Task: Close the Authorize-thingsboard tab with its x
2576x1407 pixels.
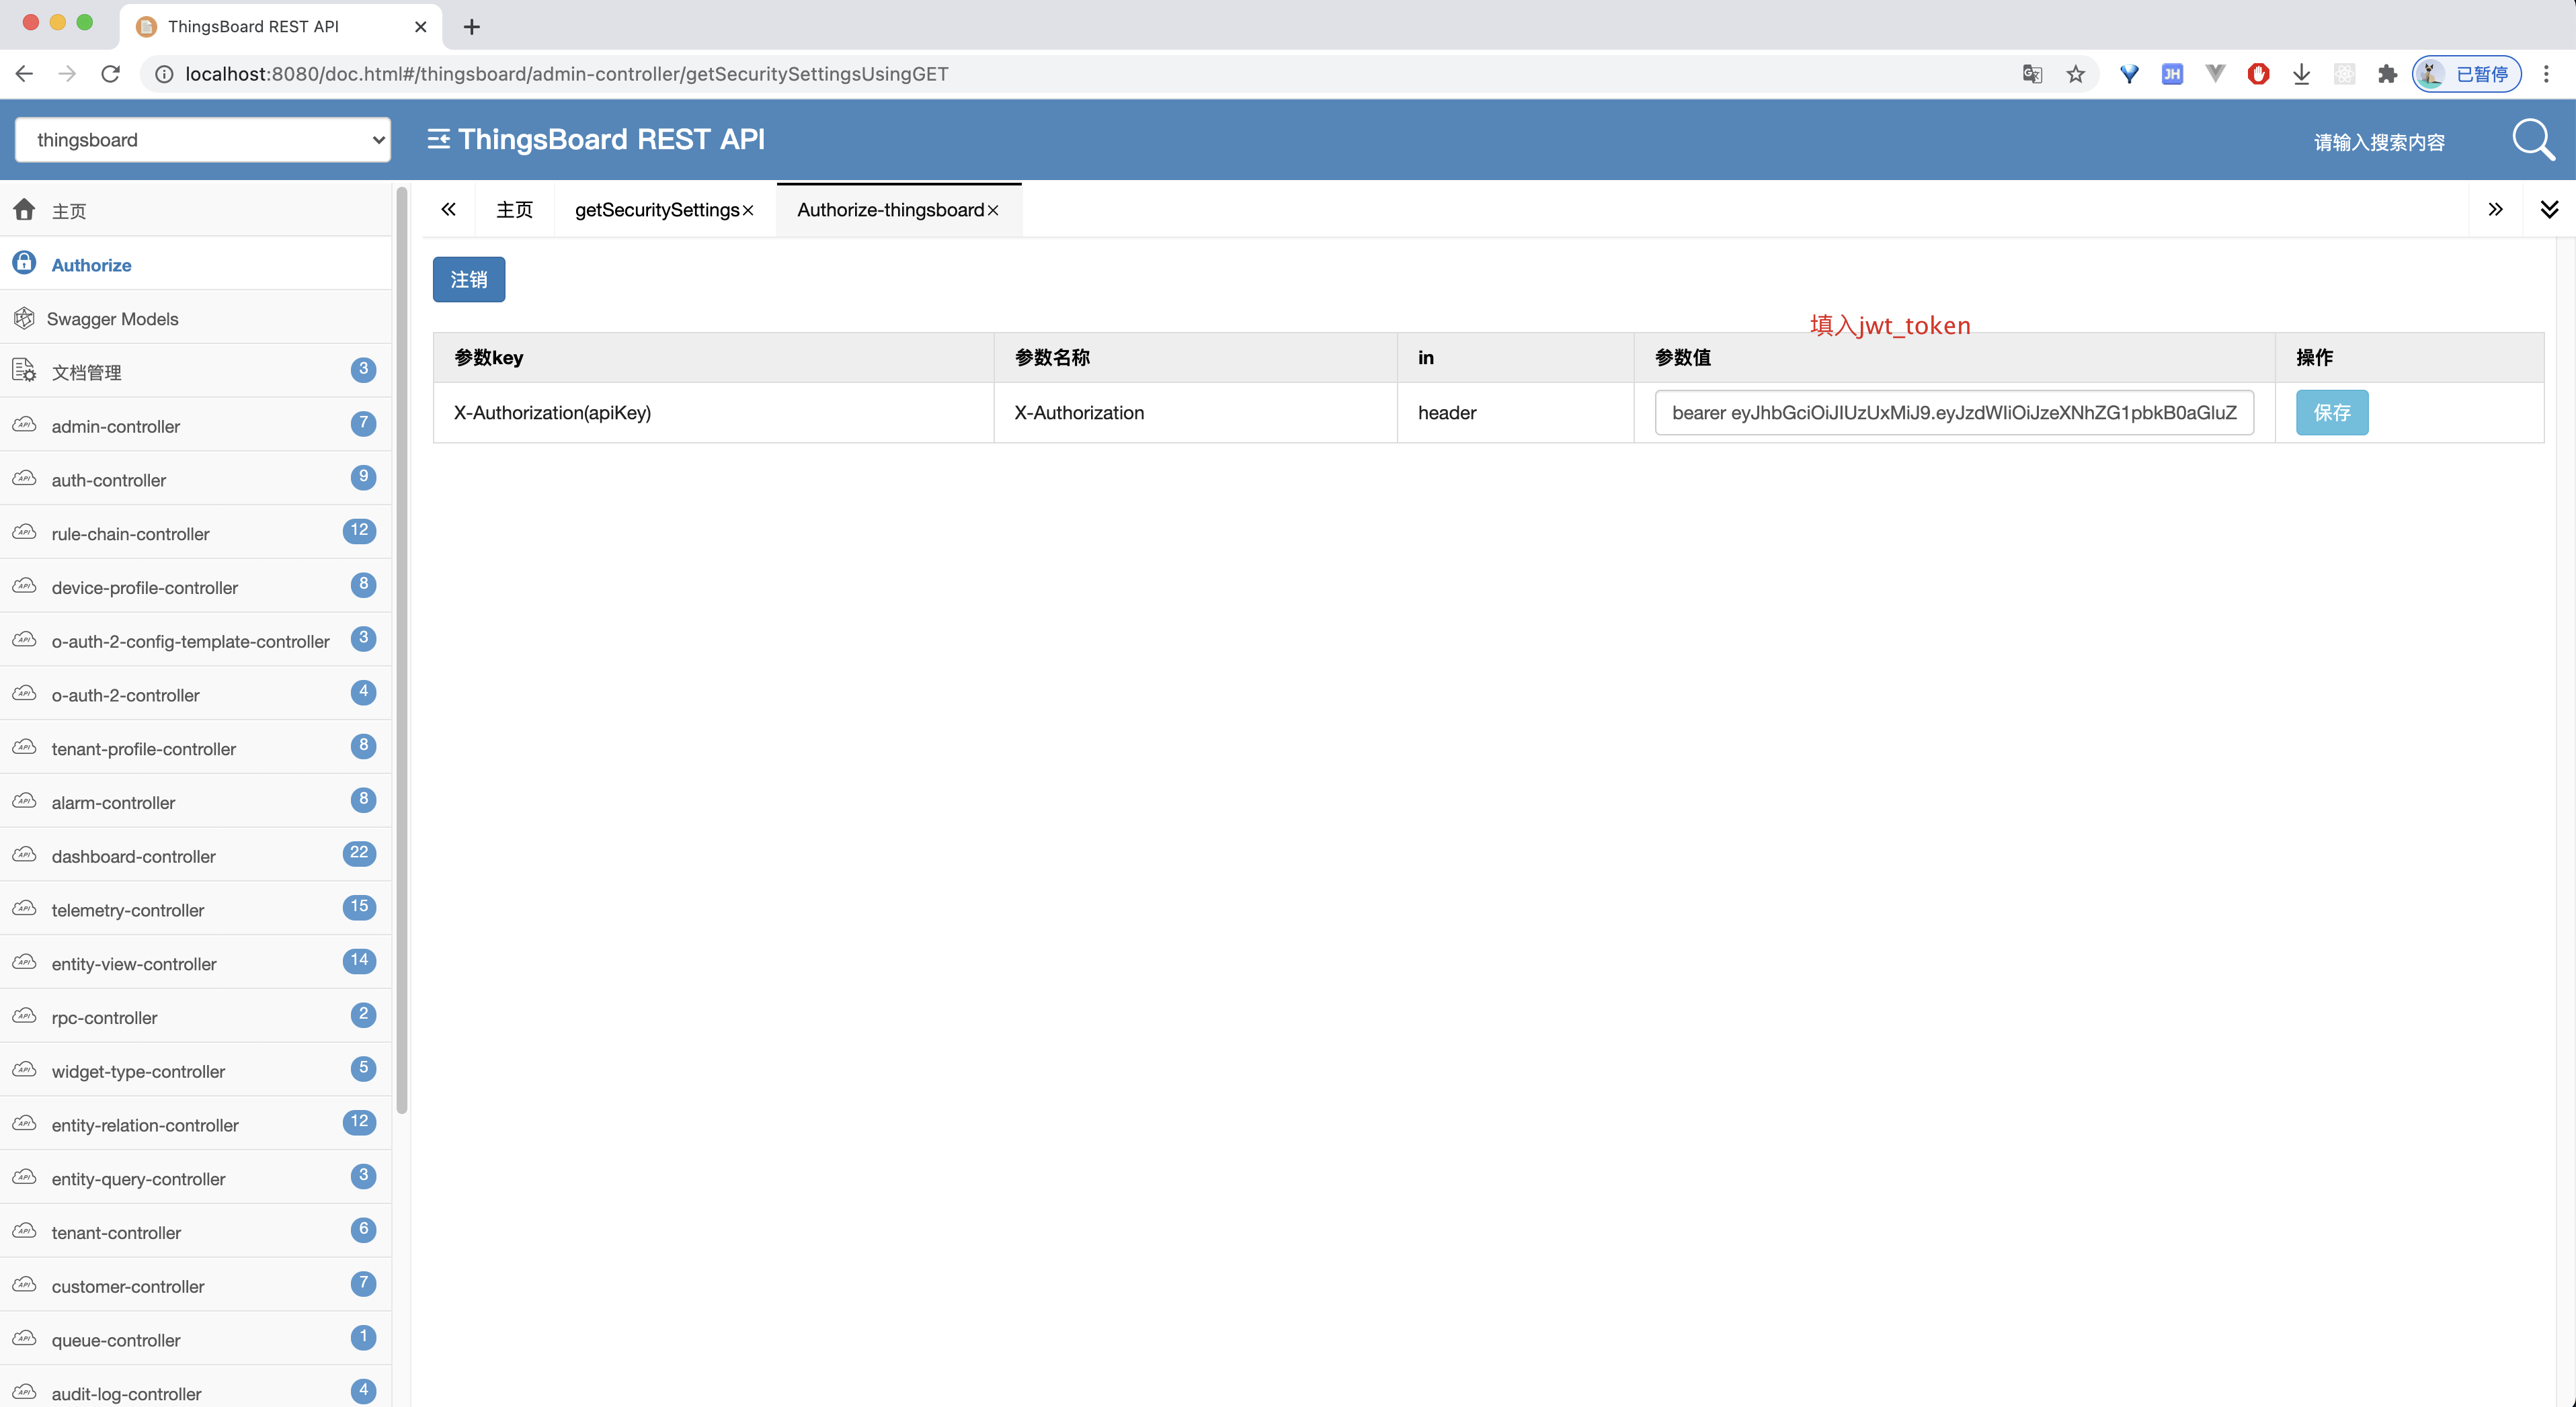Action: pyautogui.click(x=993, y=210)
